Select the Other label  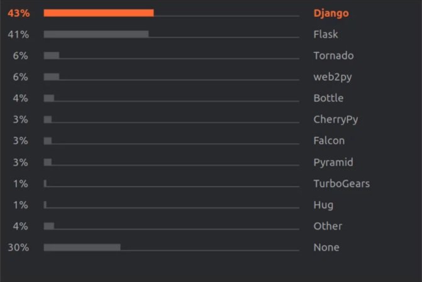tap(328, 226)
